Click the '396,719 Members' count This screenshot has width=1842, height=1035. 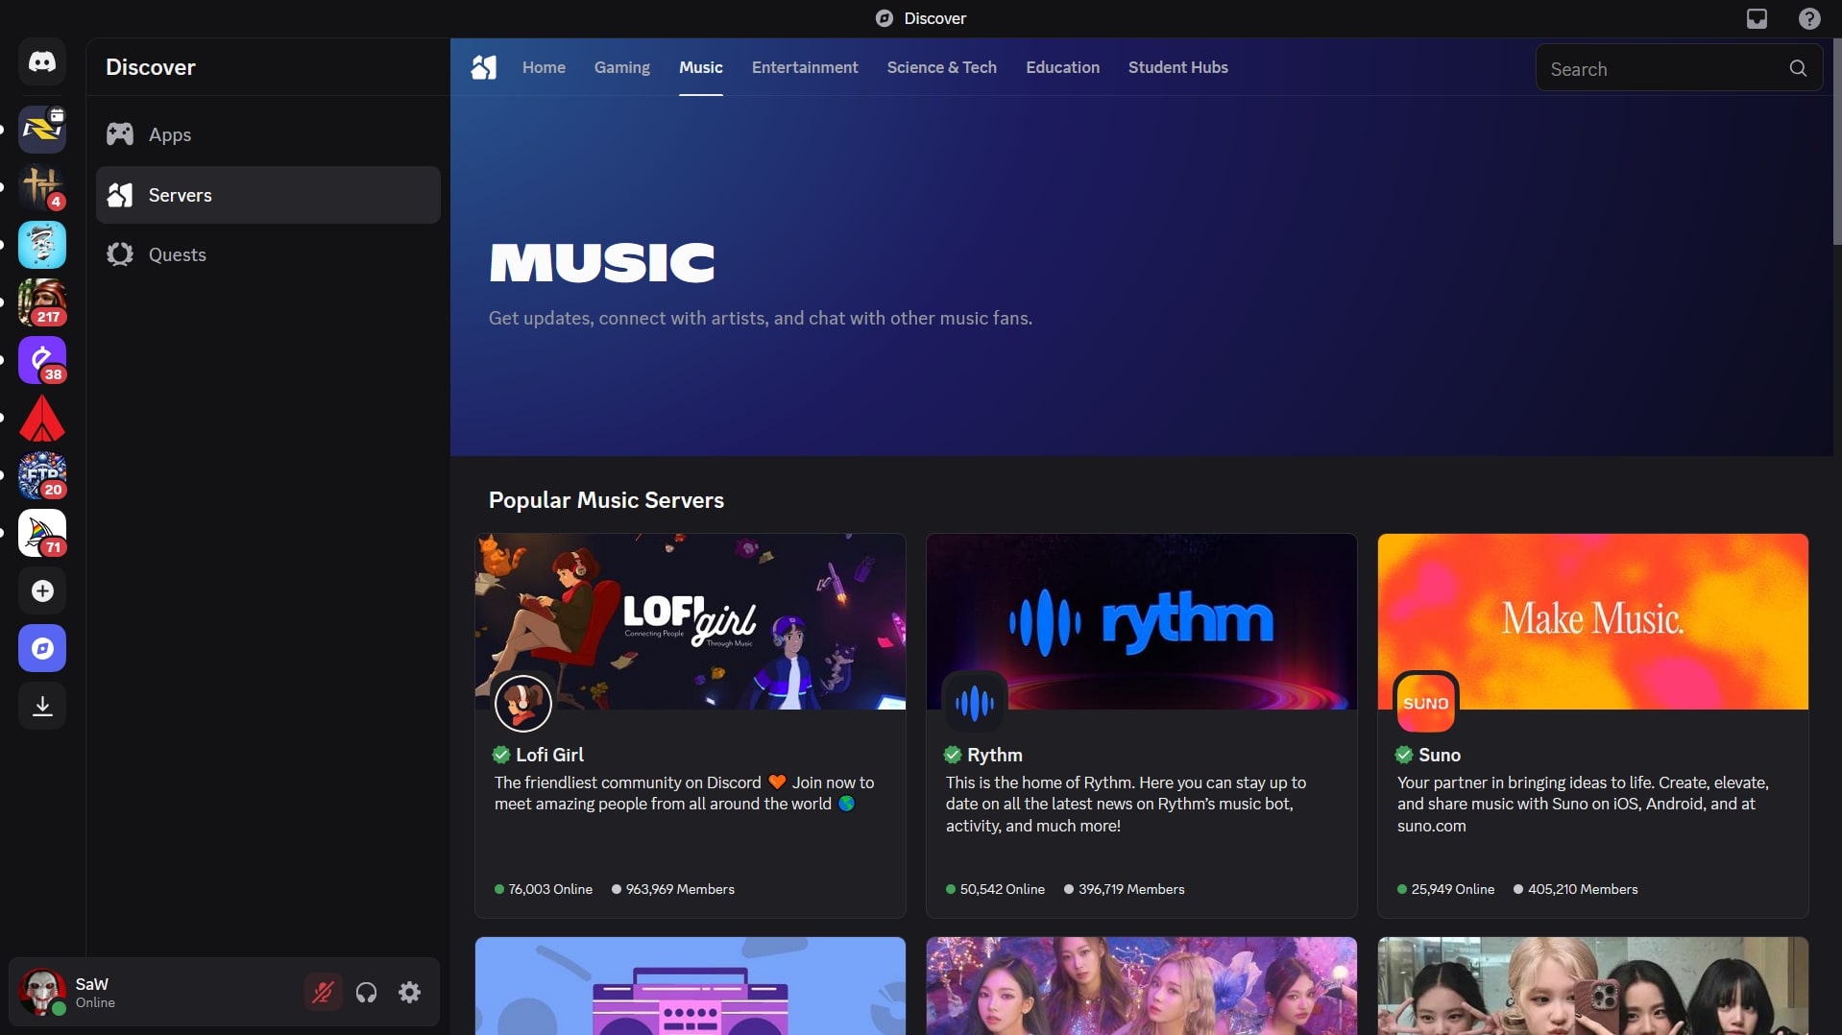tap(1131, 889)
